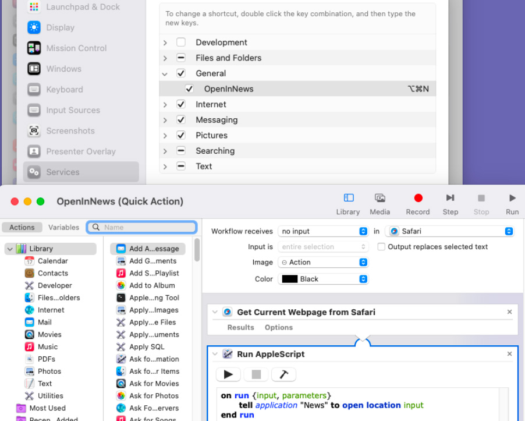The height and width of the screenshot is (421, 525).
Task: Start recording with the Record button
Action: [418, 204]
